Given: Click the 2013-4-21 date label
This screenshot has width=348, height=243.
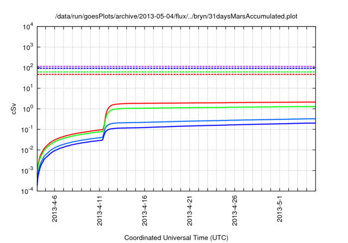Looking at the screenshot, I should [190, 210].
